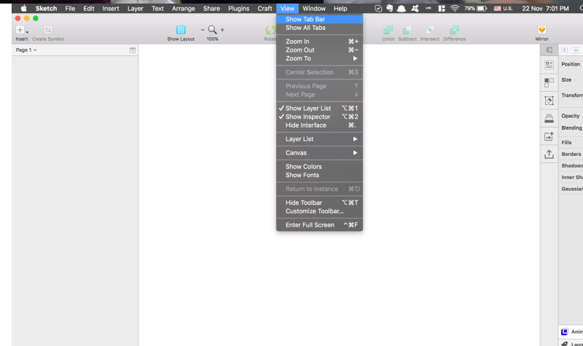583x346 pixels.
Task: Toggle the Show Layout grid icon
Action: tap(181, 30)
